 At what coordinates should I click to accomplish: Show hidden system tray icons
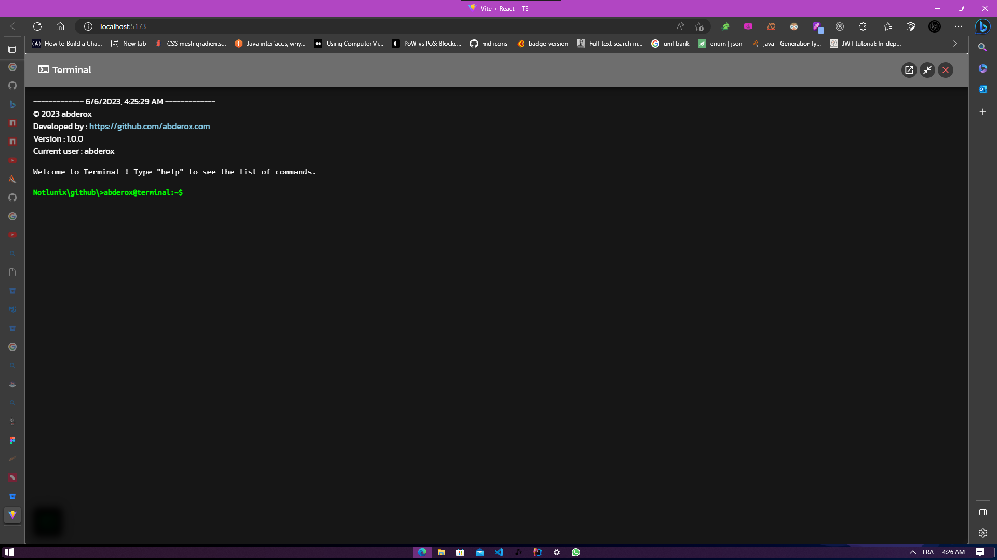pyautogui.click(x=912, y=552)
